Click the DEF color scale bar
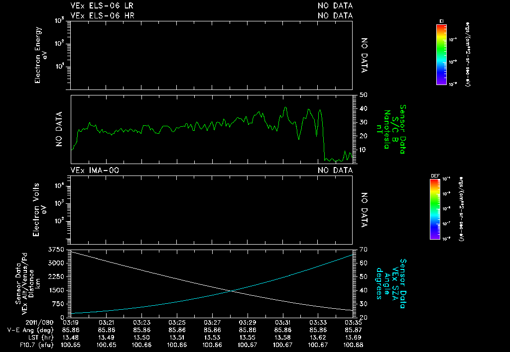 pos(435,209)
